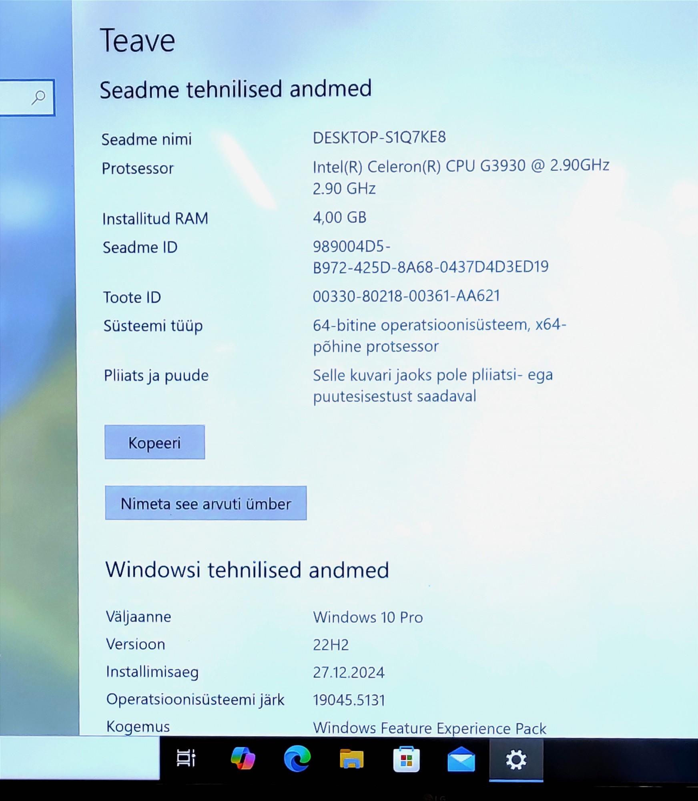
Task: Open File Explorer from the taskbar
Action: 351,758
